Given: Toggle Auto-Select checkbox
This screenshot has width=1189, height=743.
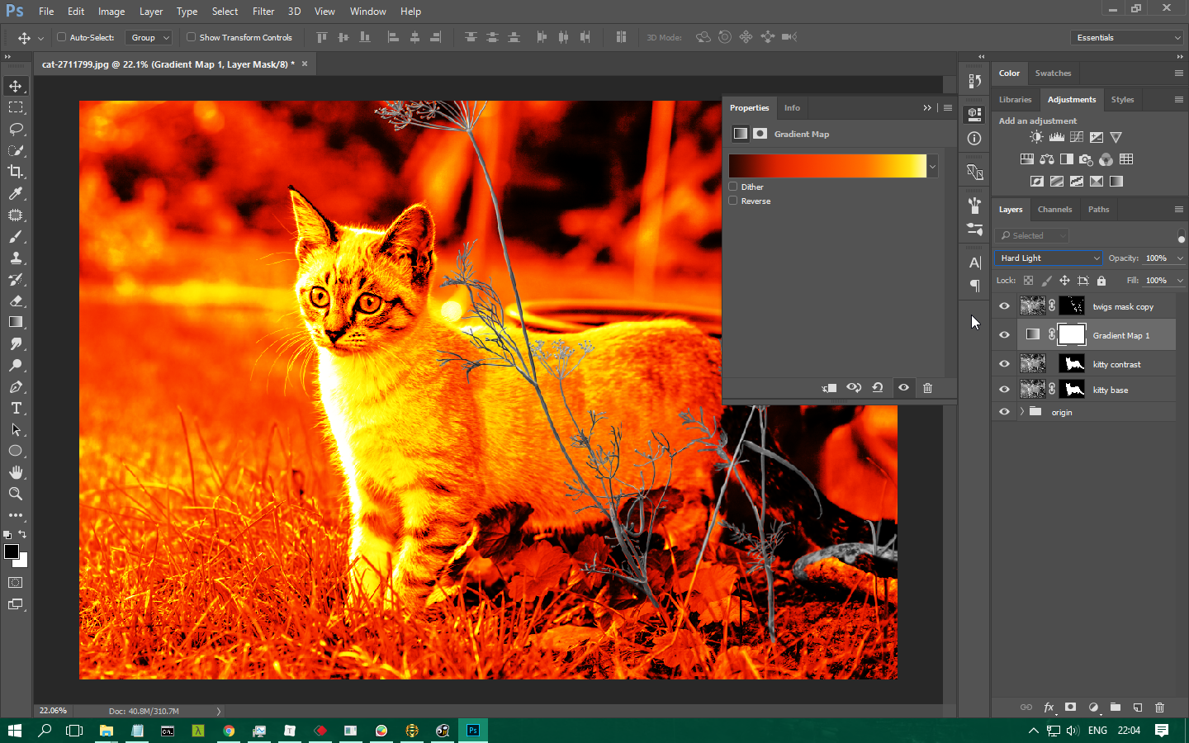Looking at the screenshot, I should [61, 37].
